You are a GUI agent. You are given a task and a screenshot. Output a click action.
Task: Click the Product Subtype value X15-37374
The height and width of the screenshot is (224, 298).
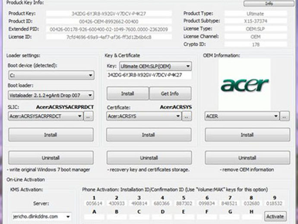tap(255, 21)
